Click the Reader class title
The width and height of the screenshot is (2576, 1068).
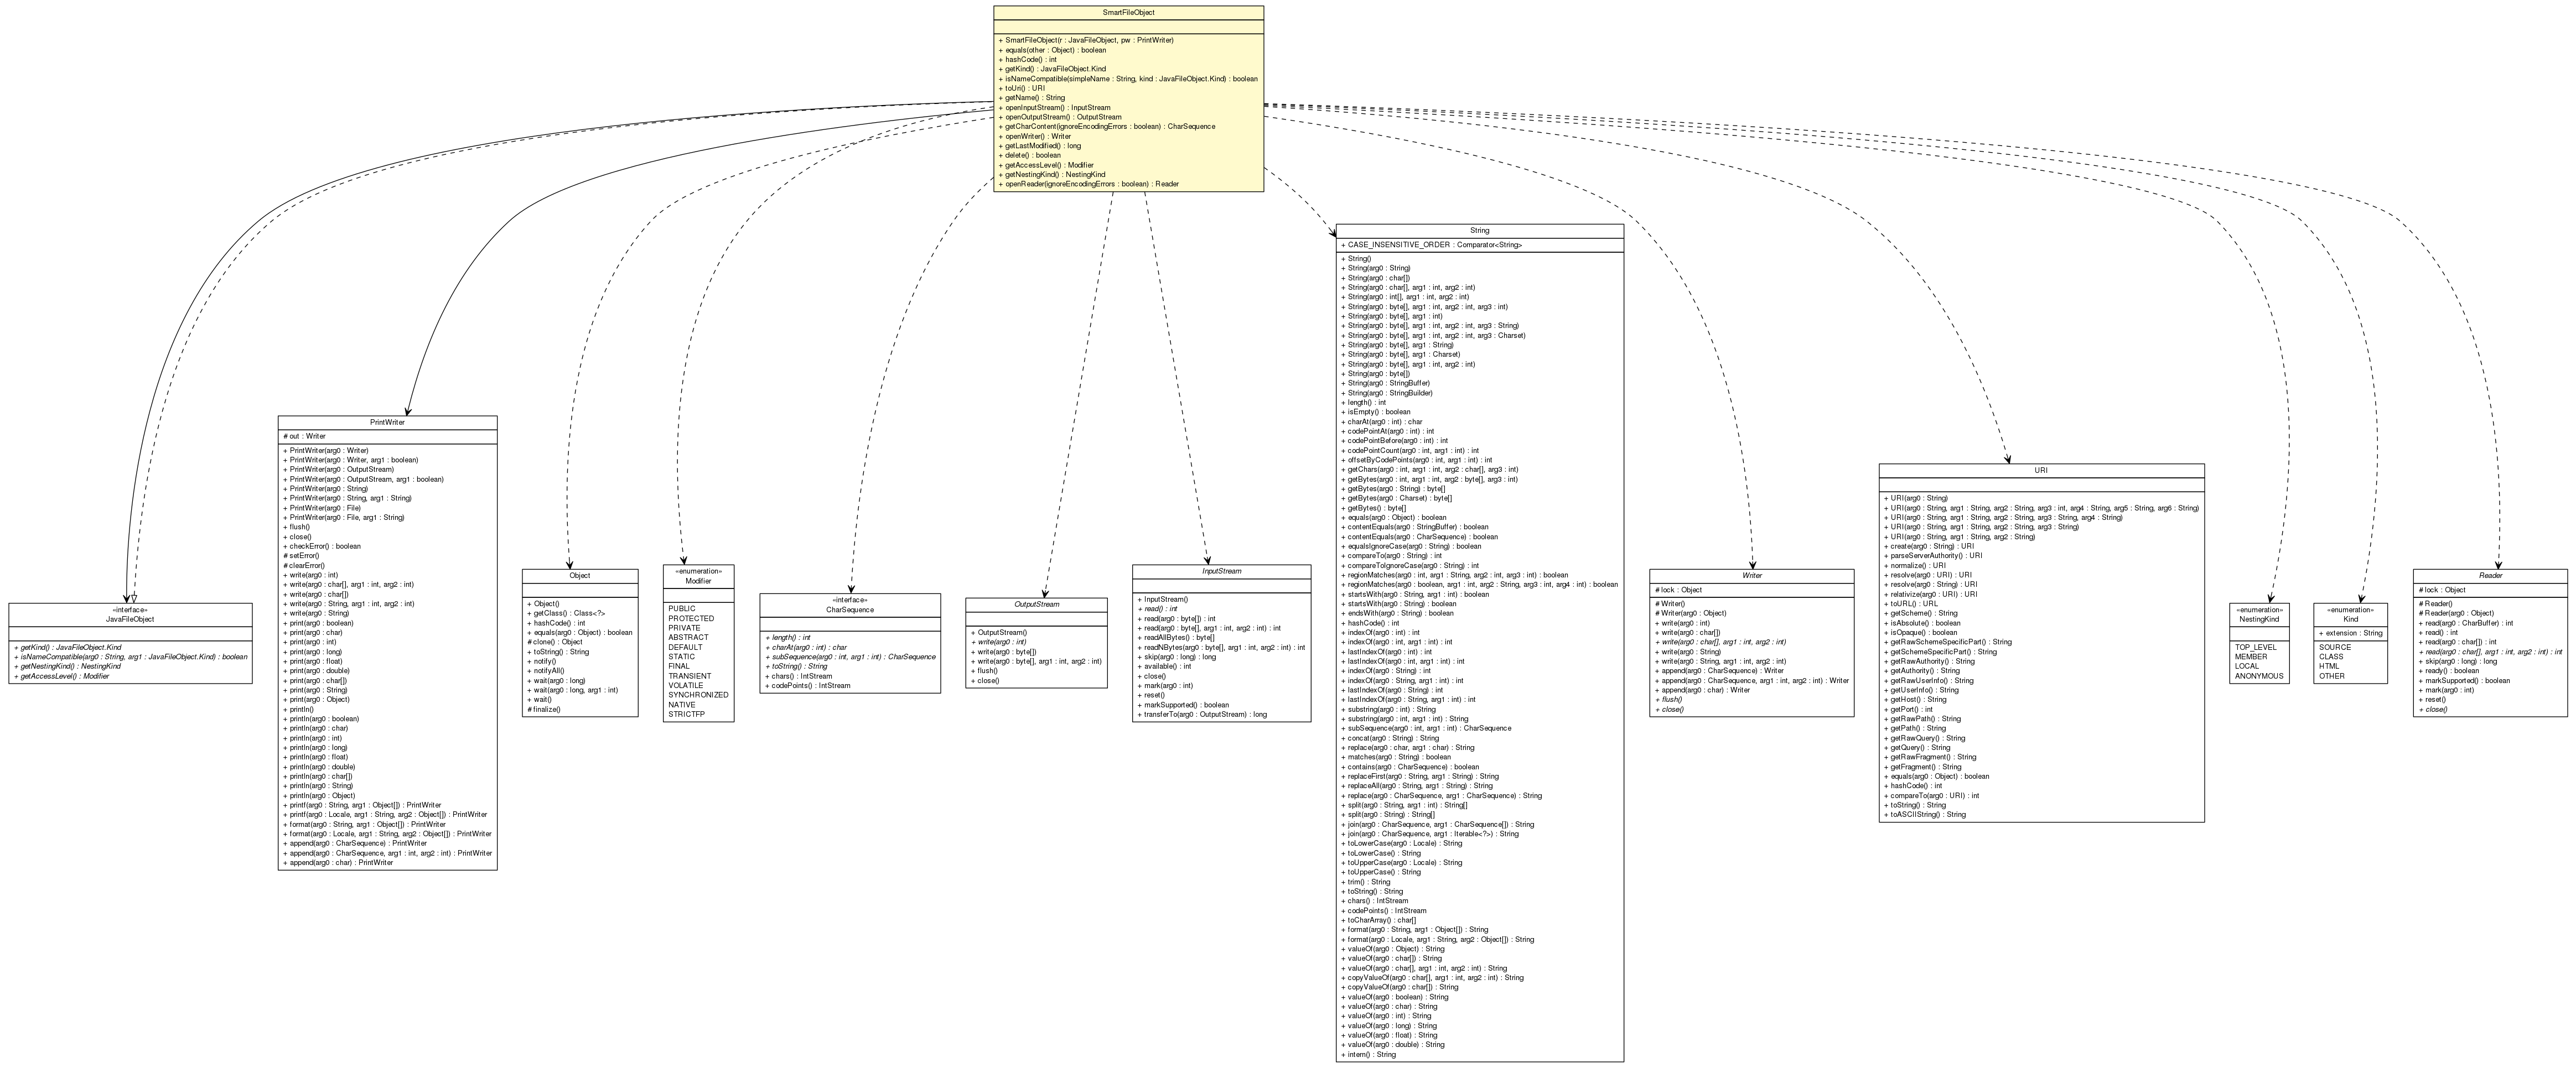2490,575
